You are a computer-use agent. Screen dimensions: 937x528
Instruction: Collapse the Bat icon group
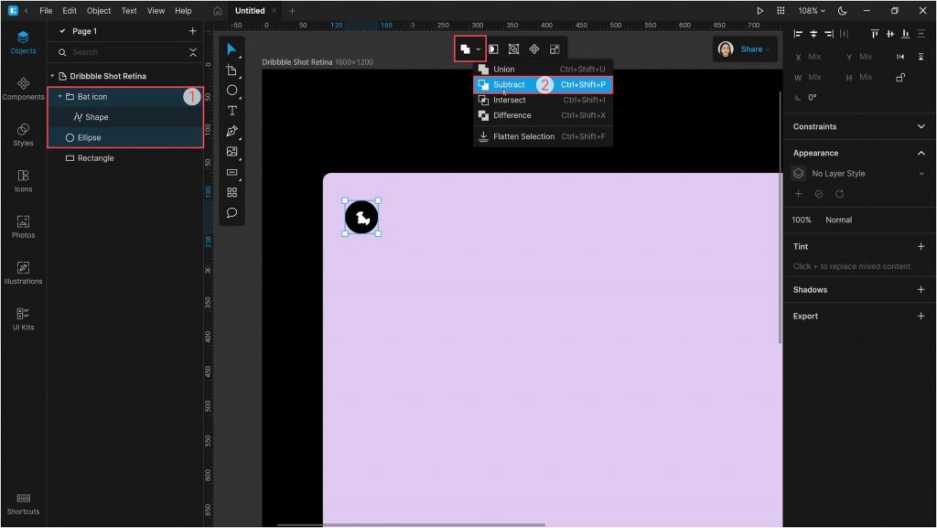click(x=59, y=96)
